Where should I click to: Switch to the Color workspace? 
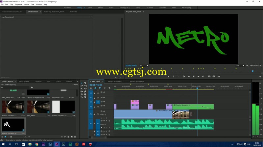point(90,8)
